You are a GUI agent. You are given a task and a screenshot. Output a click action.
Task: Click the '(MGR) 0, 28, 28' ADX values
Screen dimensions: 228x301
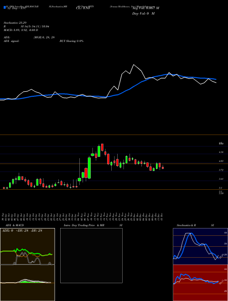[44, 37]
